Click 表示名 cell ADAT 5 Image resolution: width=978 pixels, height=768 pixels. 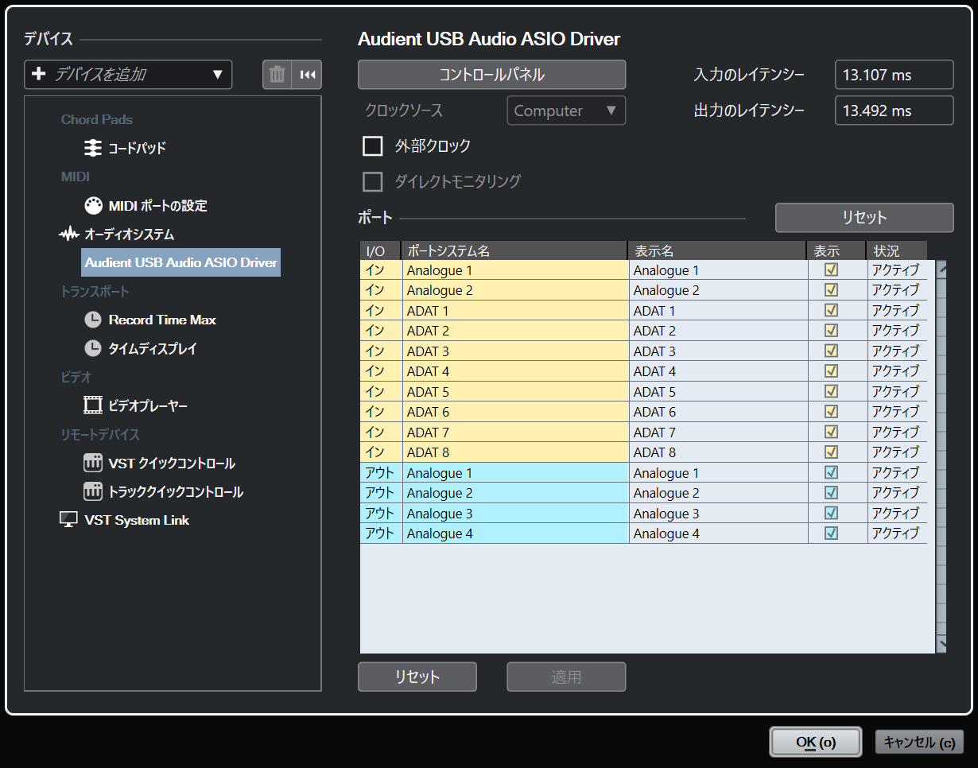[718, 391]
